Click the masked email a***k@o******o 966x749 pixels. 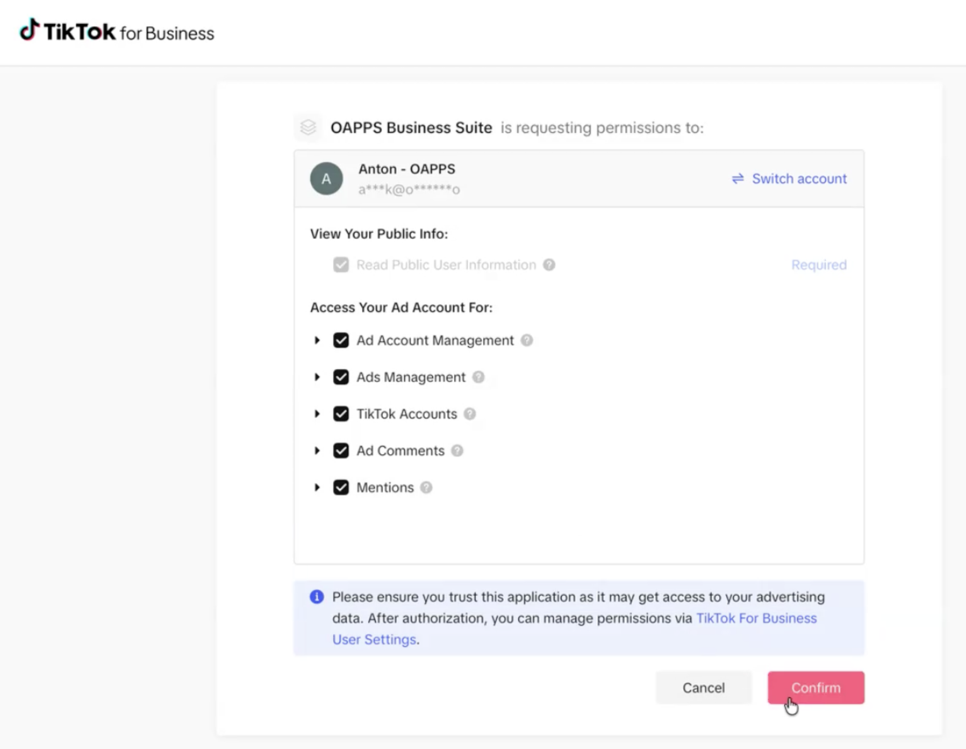[x=409, y=189]
